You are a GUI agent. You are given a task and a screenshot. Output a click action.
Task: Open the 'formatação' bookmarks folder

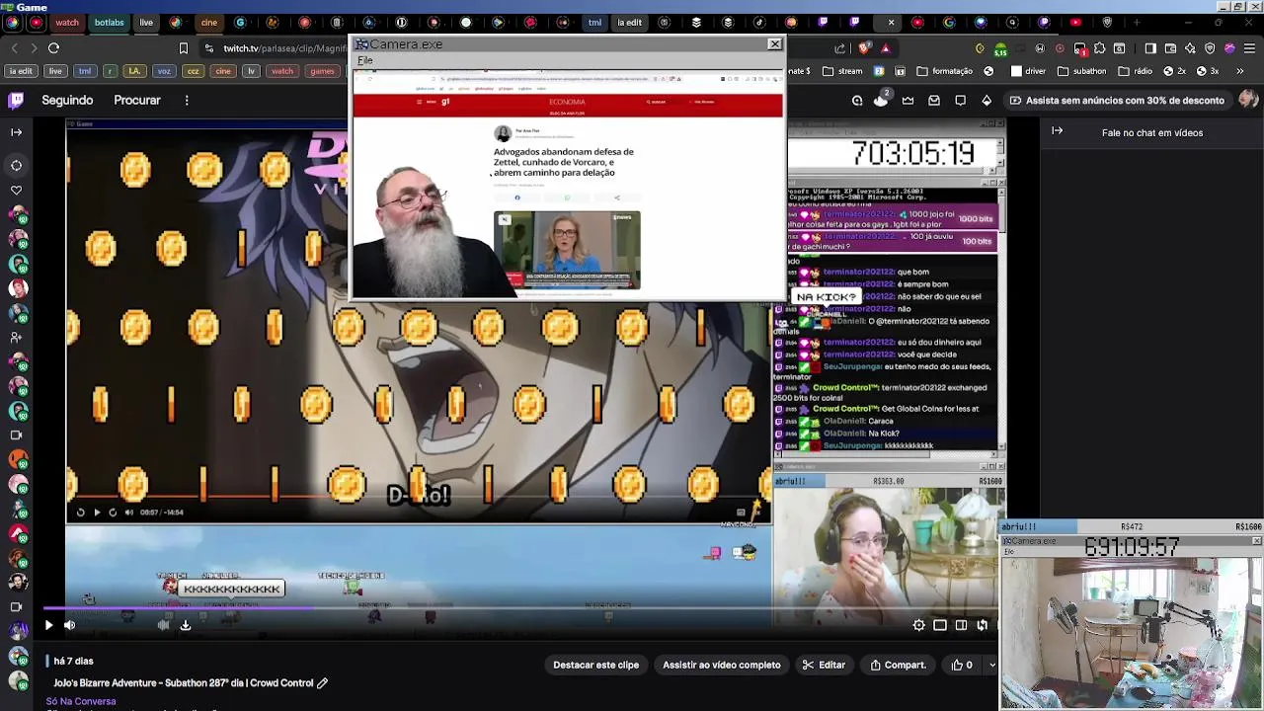click(945, 71)
